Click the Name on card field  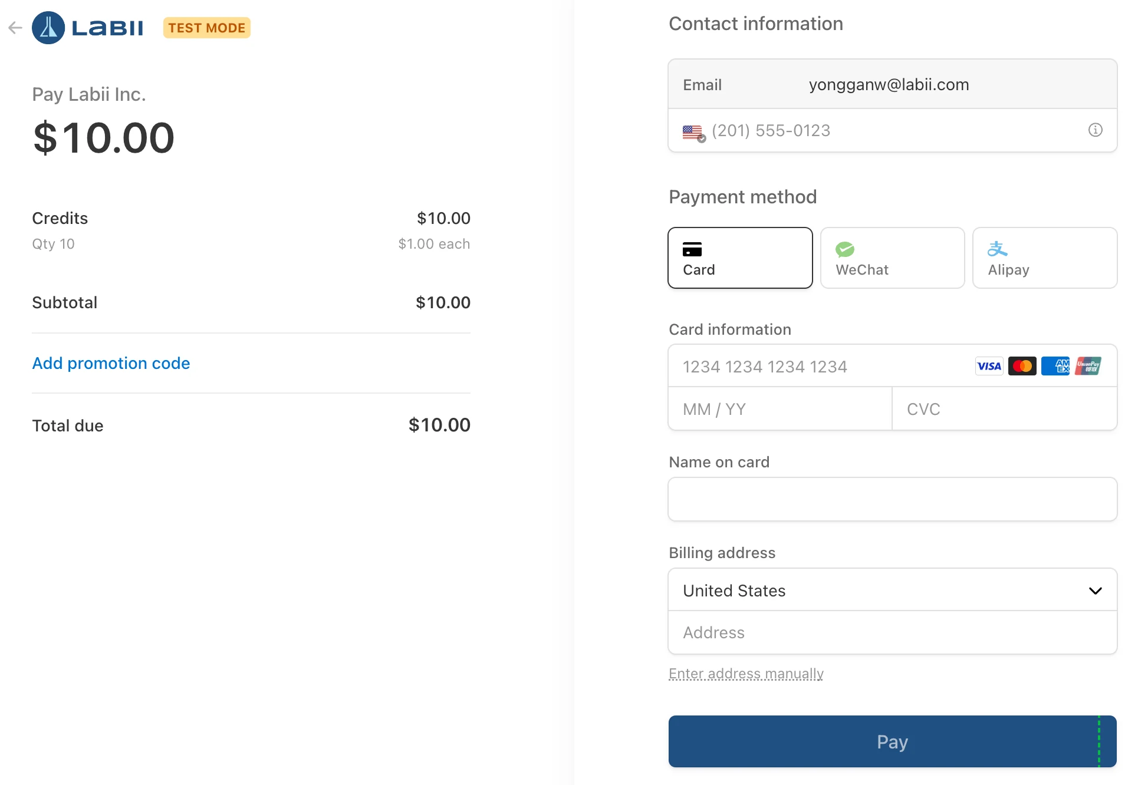(892, 499)
